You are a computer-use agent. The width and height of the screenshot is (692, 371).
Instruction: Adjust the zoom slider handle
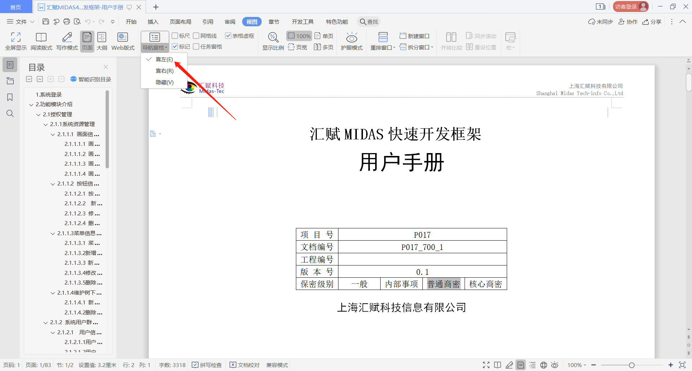point(631,365)
